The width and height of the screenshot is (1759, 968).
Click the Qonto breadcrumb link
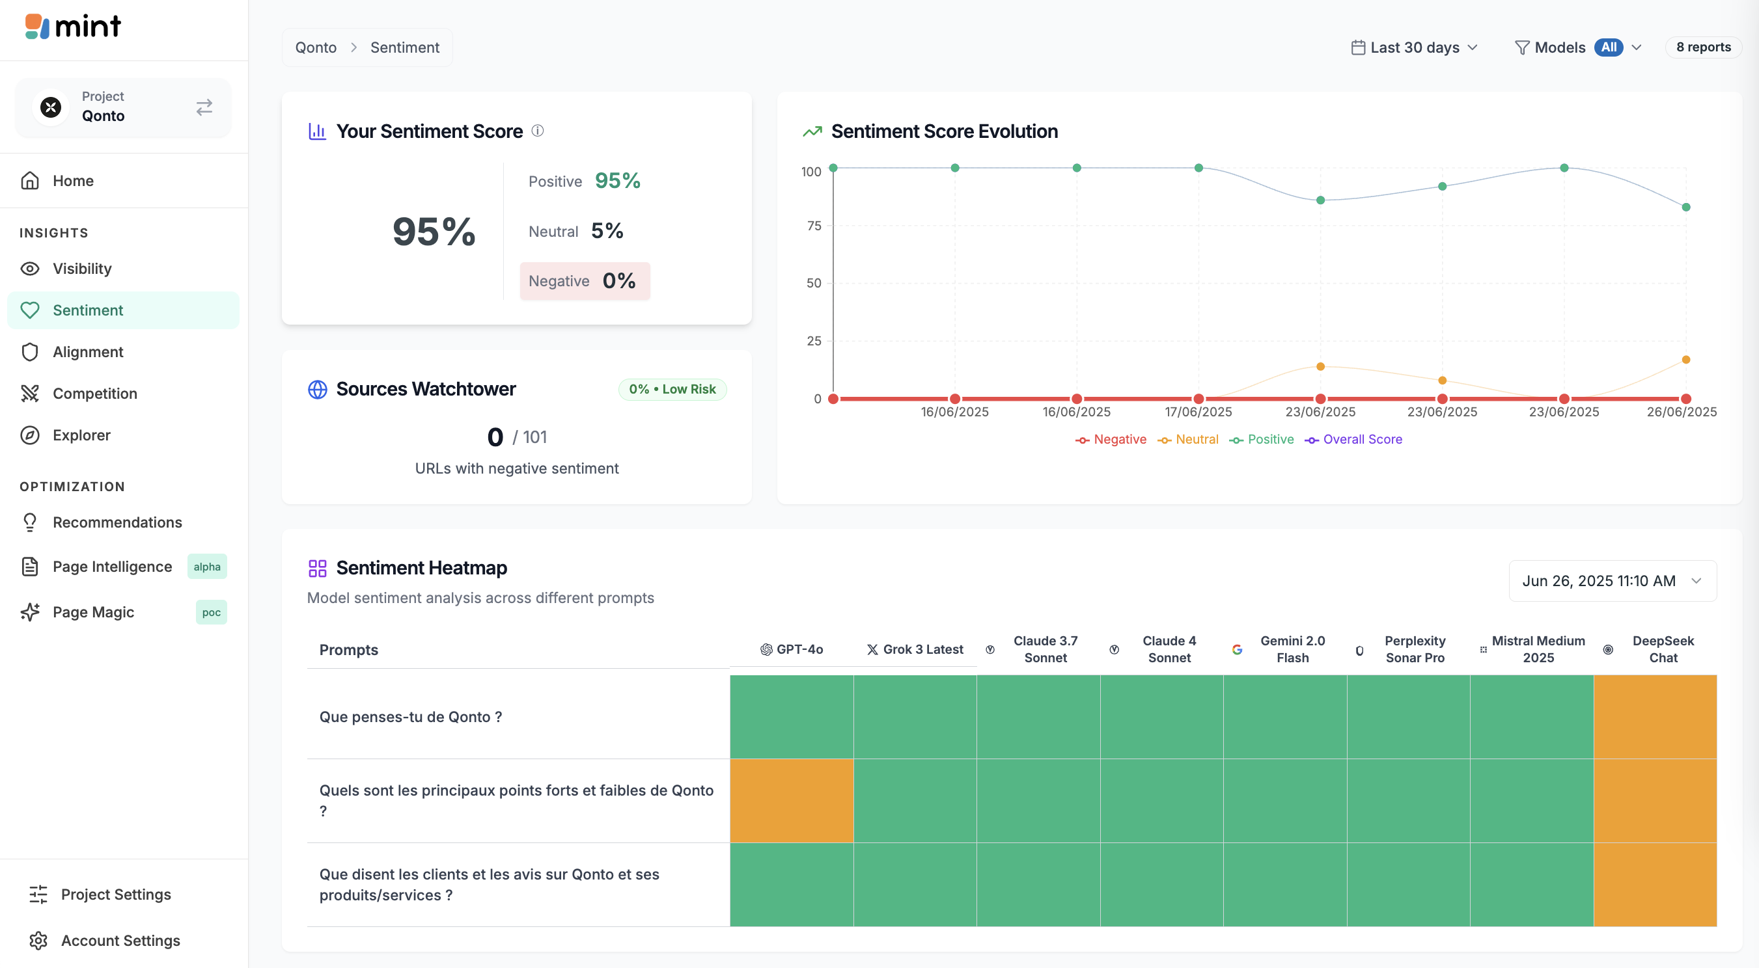click(x=316, y=47)
